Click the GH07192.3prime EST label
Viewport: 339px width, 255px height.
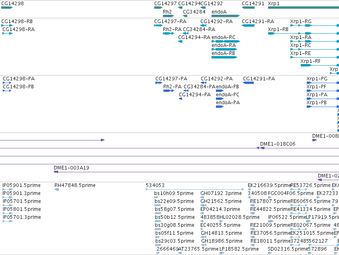click(x=221, y=193)
